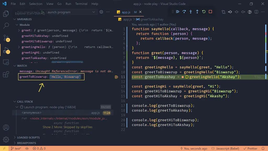
Task: Open the Edit menu
Action: (23, 4)
